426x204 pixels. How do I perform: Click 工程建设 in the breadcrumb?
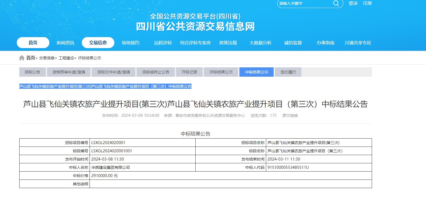point(66,58)
